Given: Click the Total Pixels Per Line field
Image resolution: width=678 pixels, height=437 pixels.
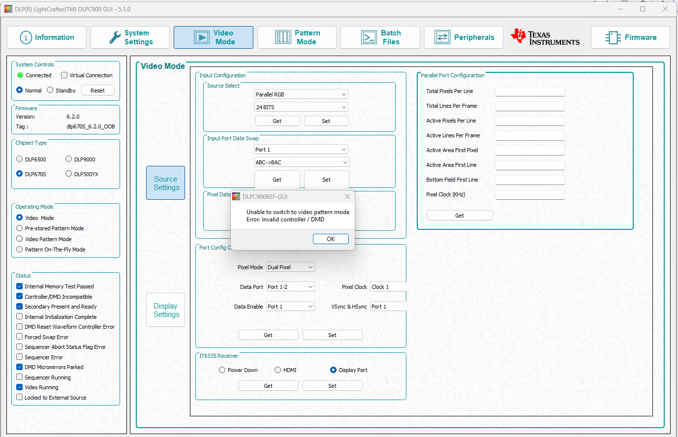Looking at the screenshot, I should 530,92.
